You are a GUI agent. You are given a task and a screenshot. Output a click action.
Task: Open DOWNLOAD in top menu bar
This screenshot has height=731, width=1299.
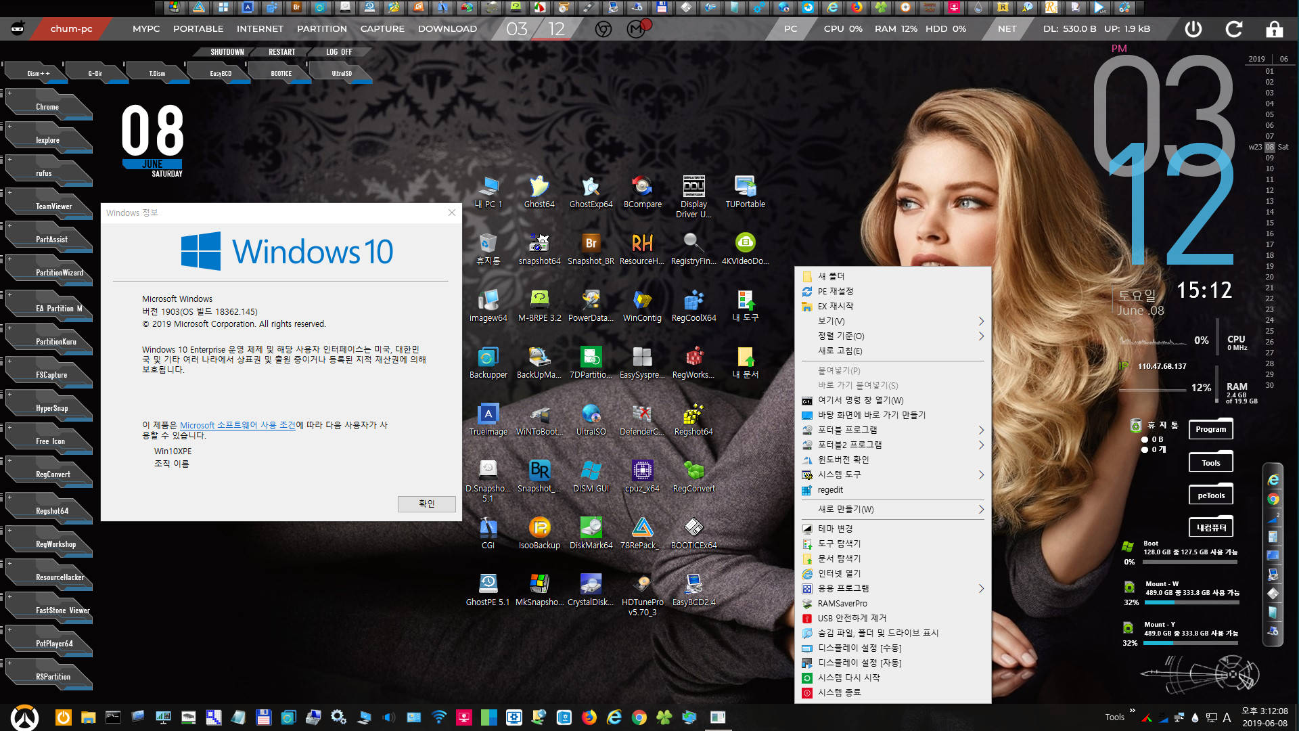tap(447, 29)
